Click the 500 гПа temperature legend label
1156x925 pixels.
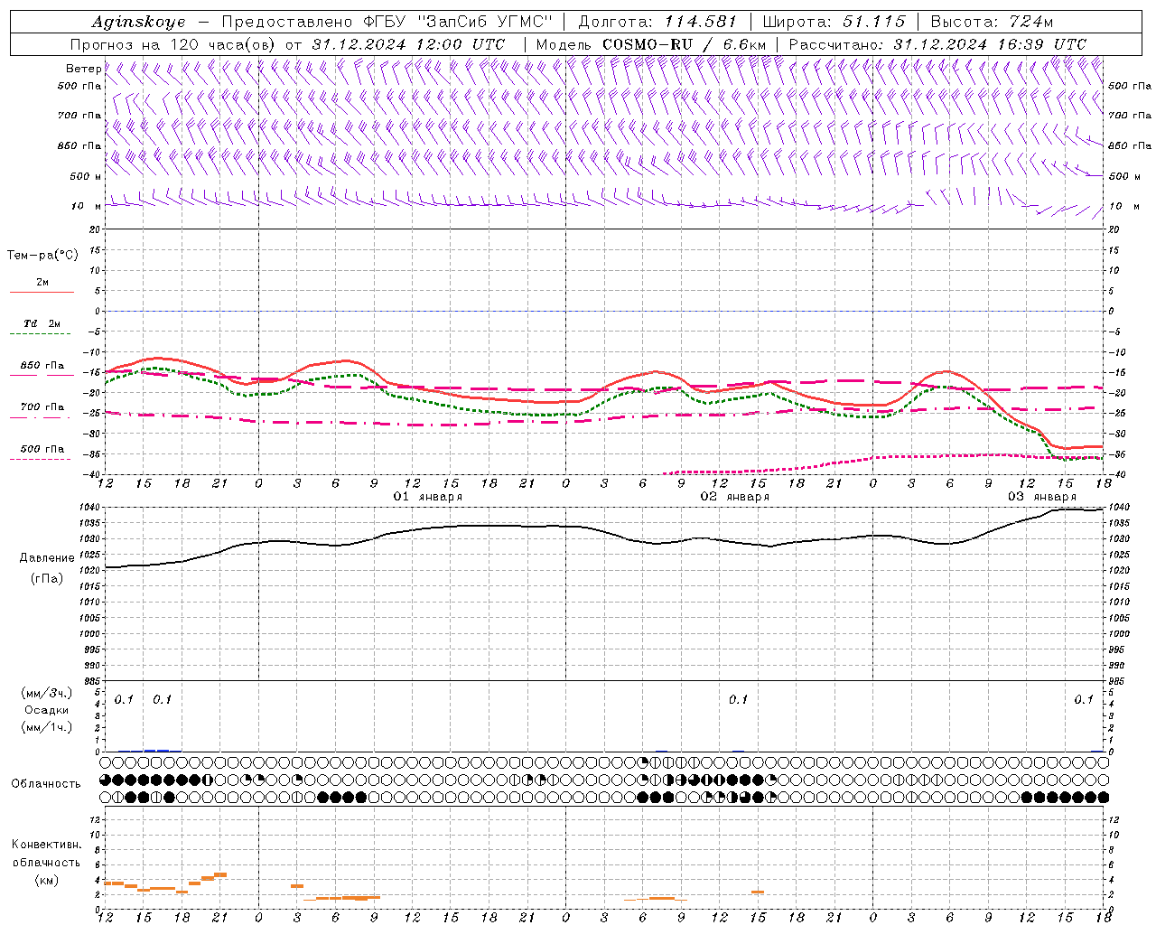[42, 449]
